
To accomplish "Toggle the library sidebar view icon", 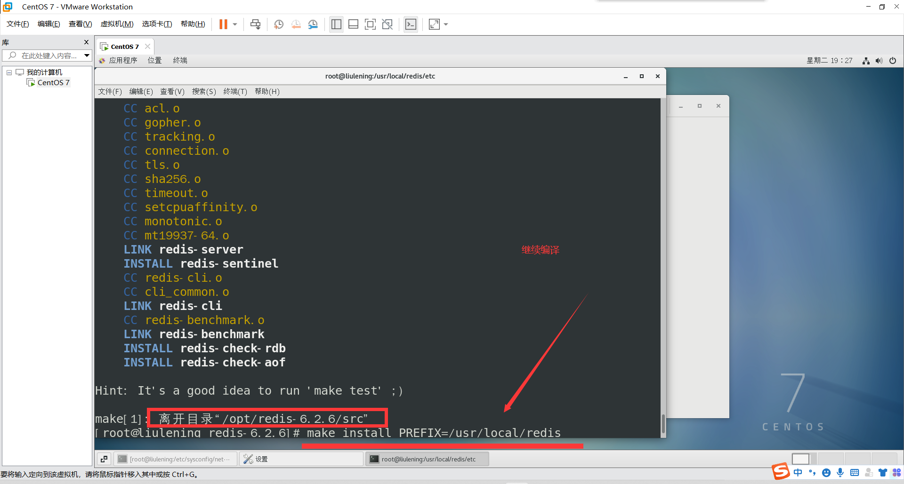I will tap(336, 24).
